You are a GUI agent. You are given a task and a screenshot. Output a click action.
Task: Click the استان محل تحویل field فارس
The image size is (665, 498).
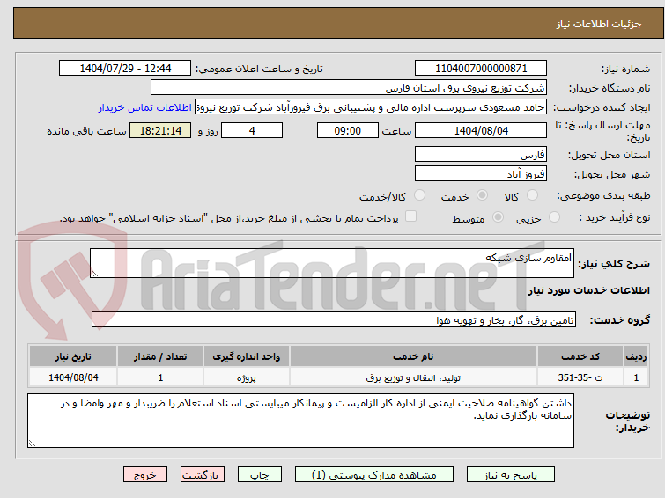coord(481,154)
